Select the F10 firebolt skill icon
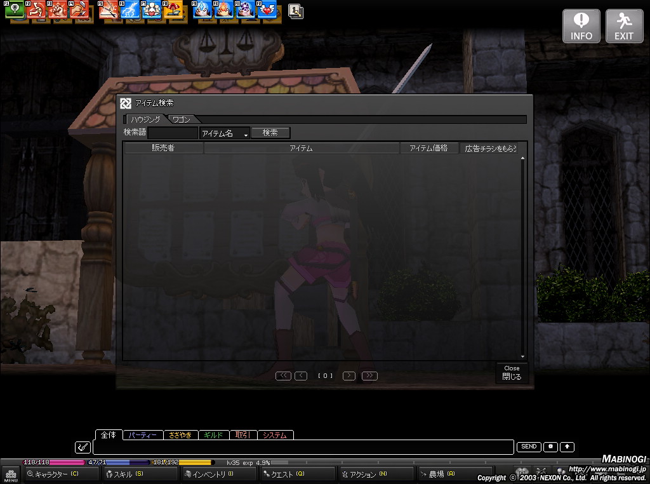The image size is (650, 484). click(223, 10)
